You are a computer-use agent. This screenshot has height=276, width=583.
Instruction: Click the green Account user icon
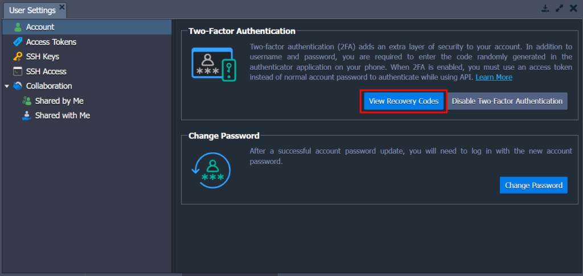[18, 27]
